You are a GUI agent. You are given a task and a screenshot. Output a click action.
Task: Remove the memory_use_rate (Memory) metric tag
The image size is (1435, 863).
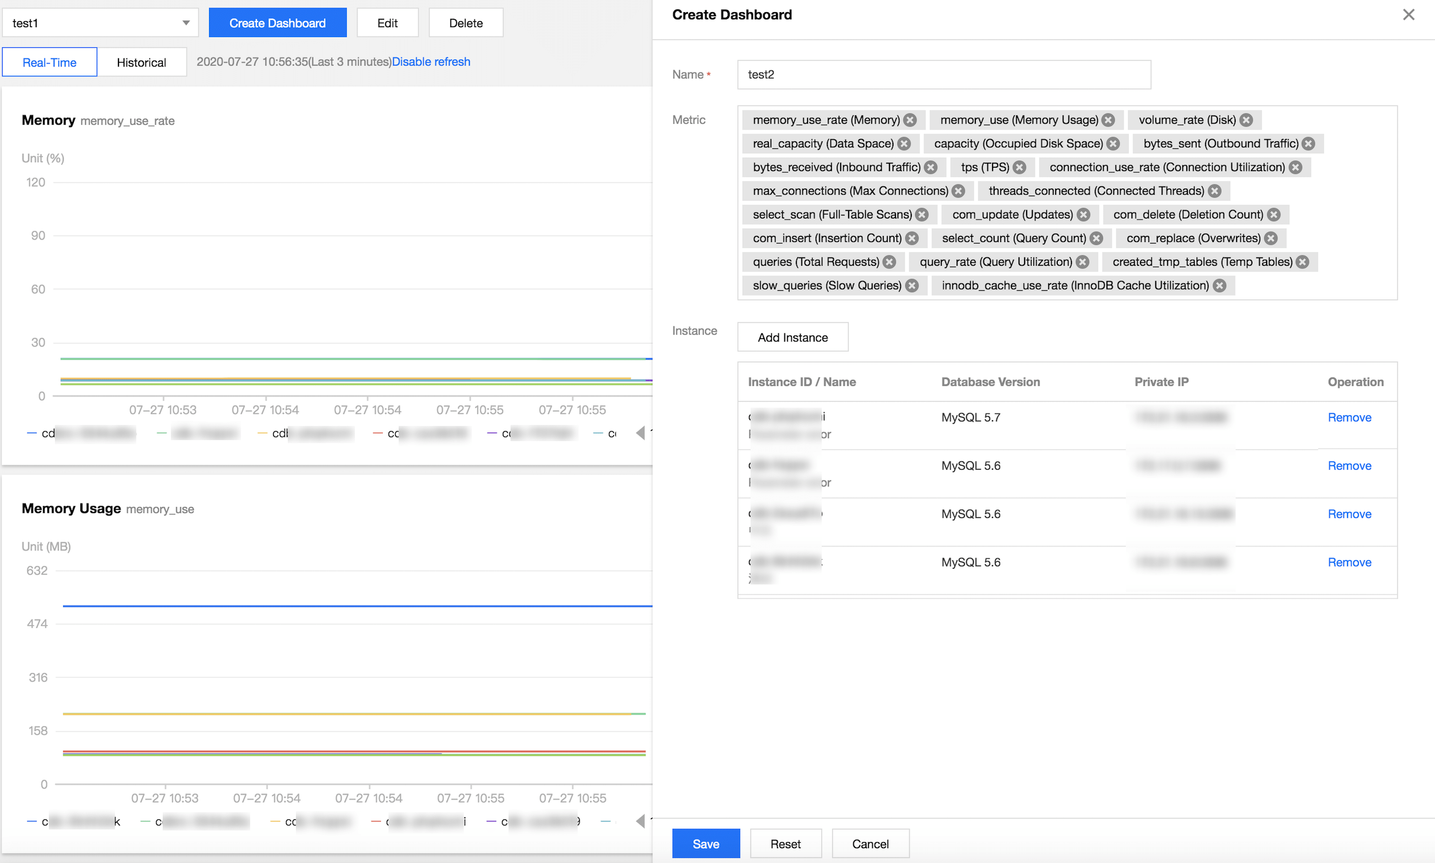click(x=910, y=120)
